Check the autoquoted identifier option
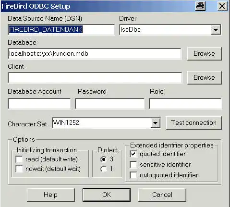This screenshot has width=230, height=207. pos(133,175)
